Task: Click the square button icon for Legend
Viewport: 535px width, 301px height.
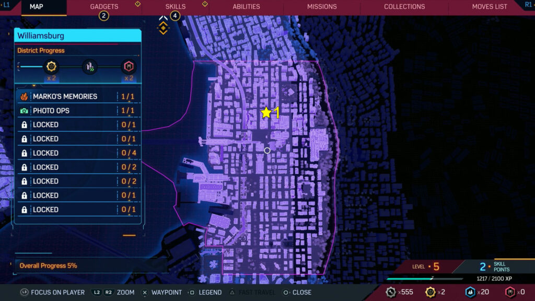Action: click(x=192, y=293)
